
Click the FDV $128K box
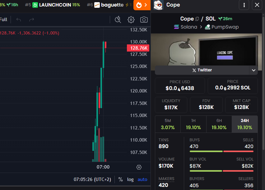click(x=206, y=105)
